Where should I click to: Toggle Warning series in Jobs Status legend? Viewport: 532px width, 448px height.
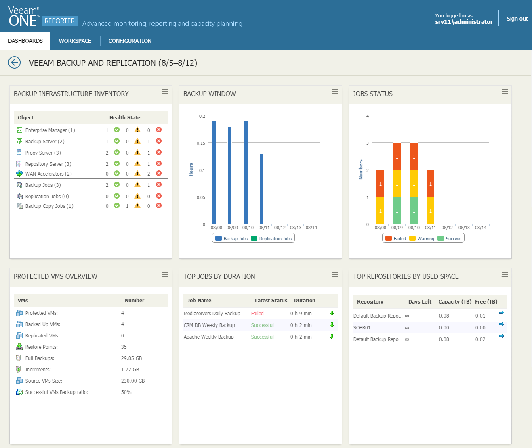pos(422,239)
